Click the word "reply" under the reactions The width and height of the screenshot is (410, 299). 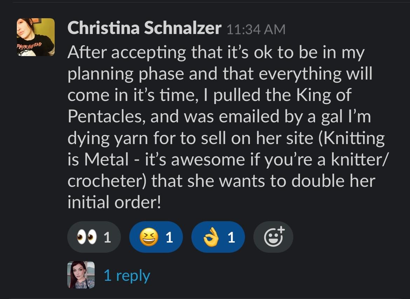133,276
